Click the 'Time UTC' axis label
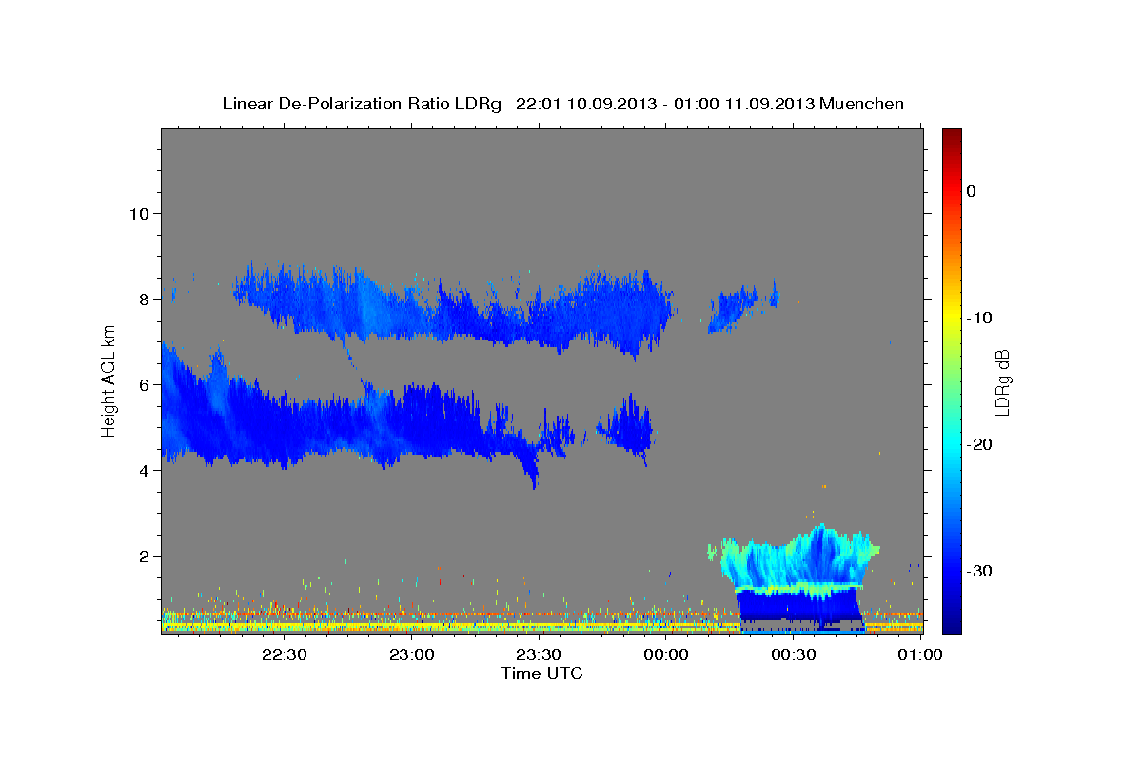 coord(541,673)
